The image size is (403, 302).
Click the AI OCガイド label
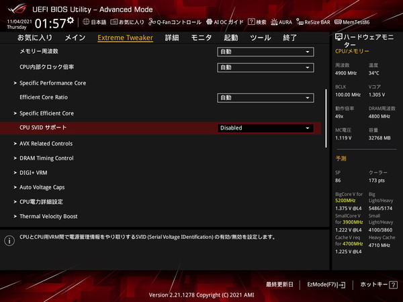[x=228, y=22]
